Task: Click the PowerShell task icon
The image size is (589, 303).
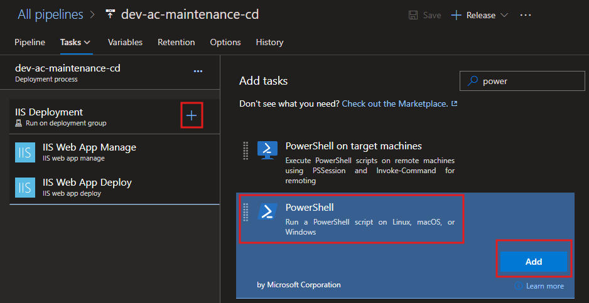Action: click(267, 211)
